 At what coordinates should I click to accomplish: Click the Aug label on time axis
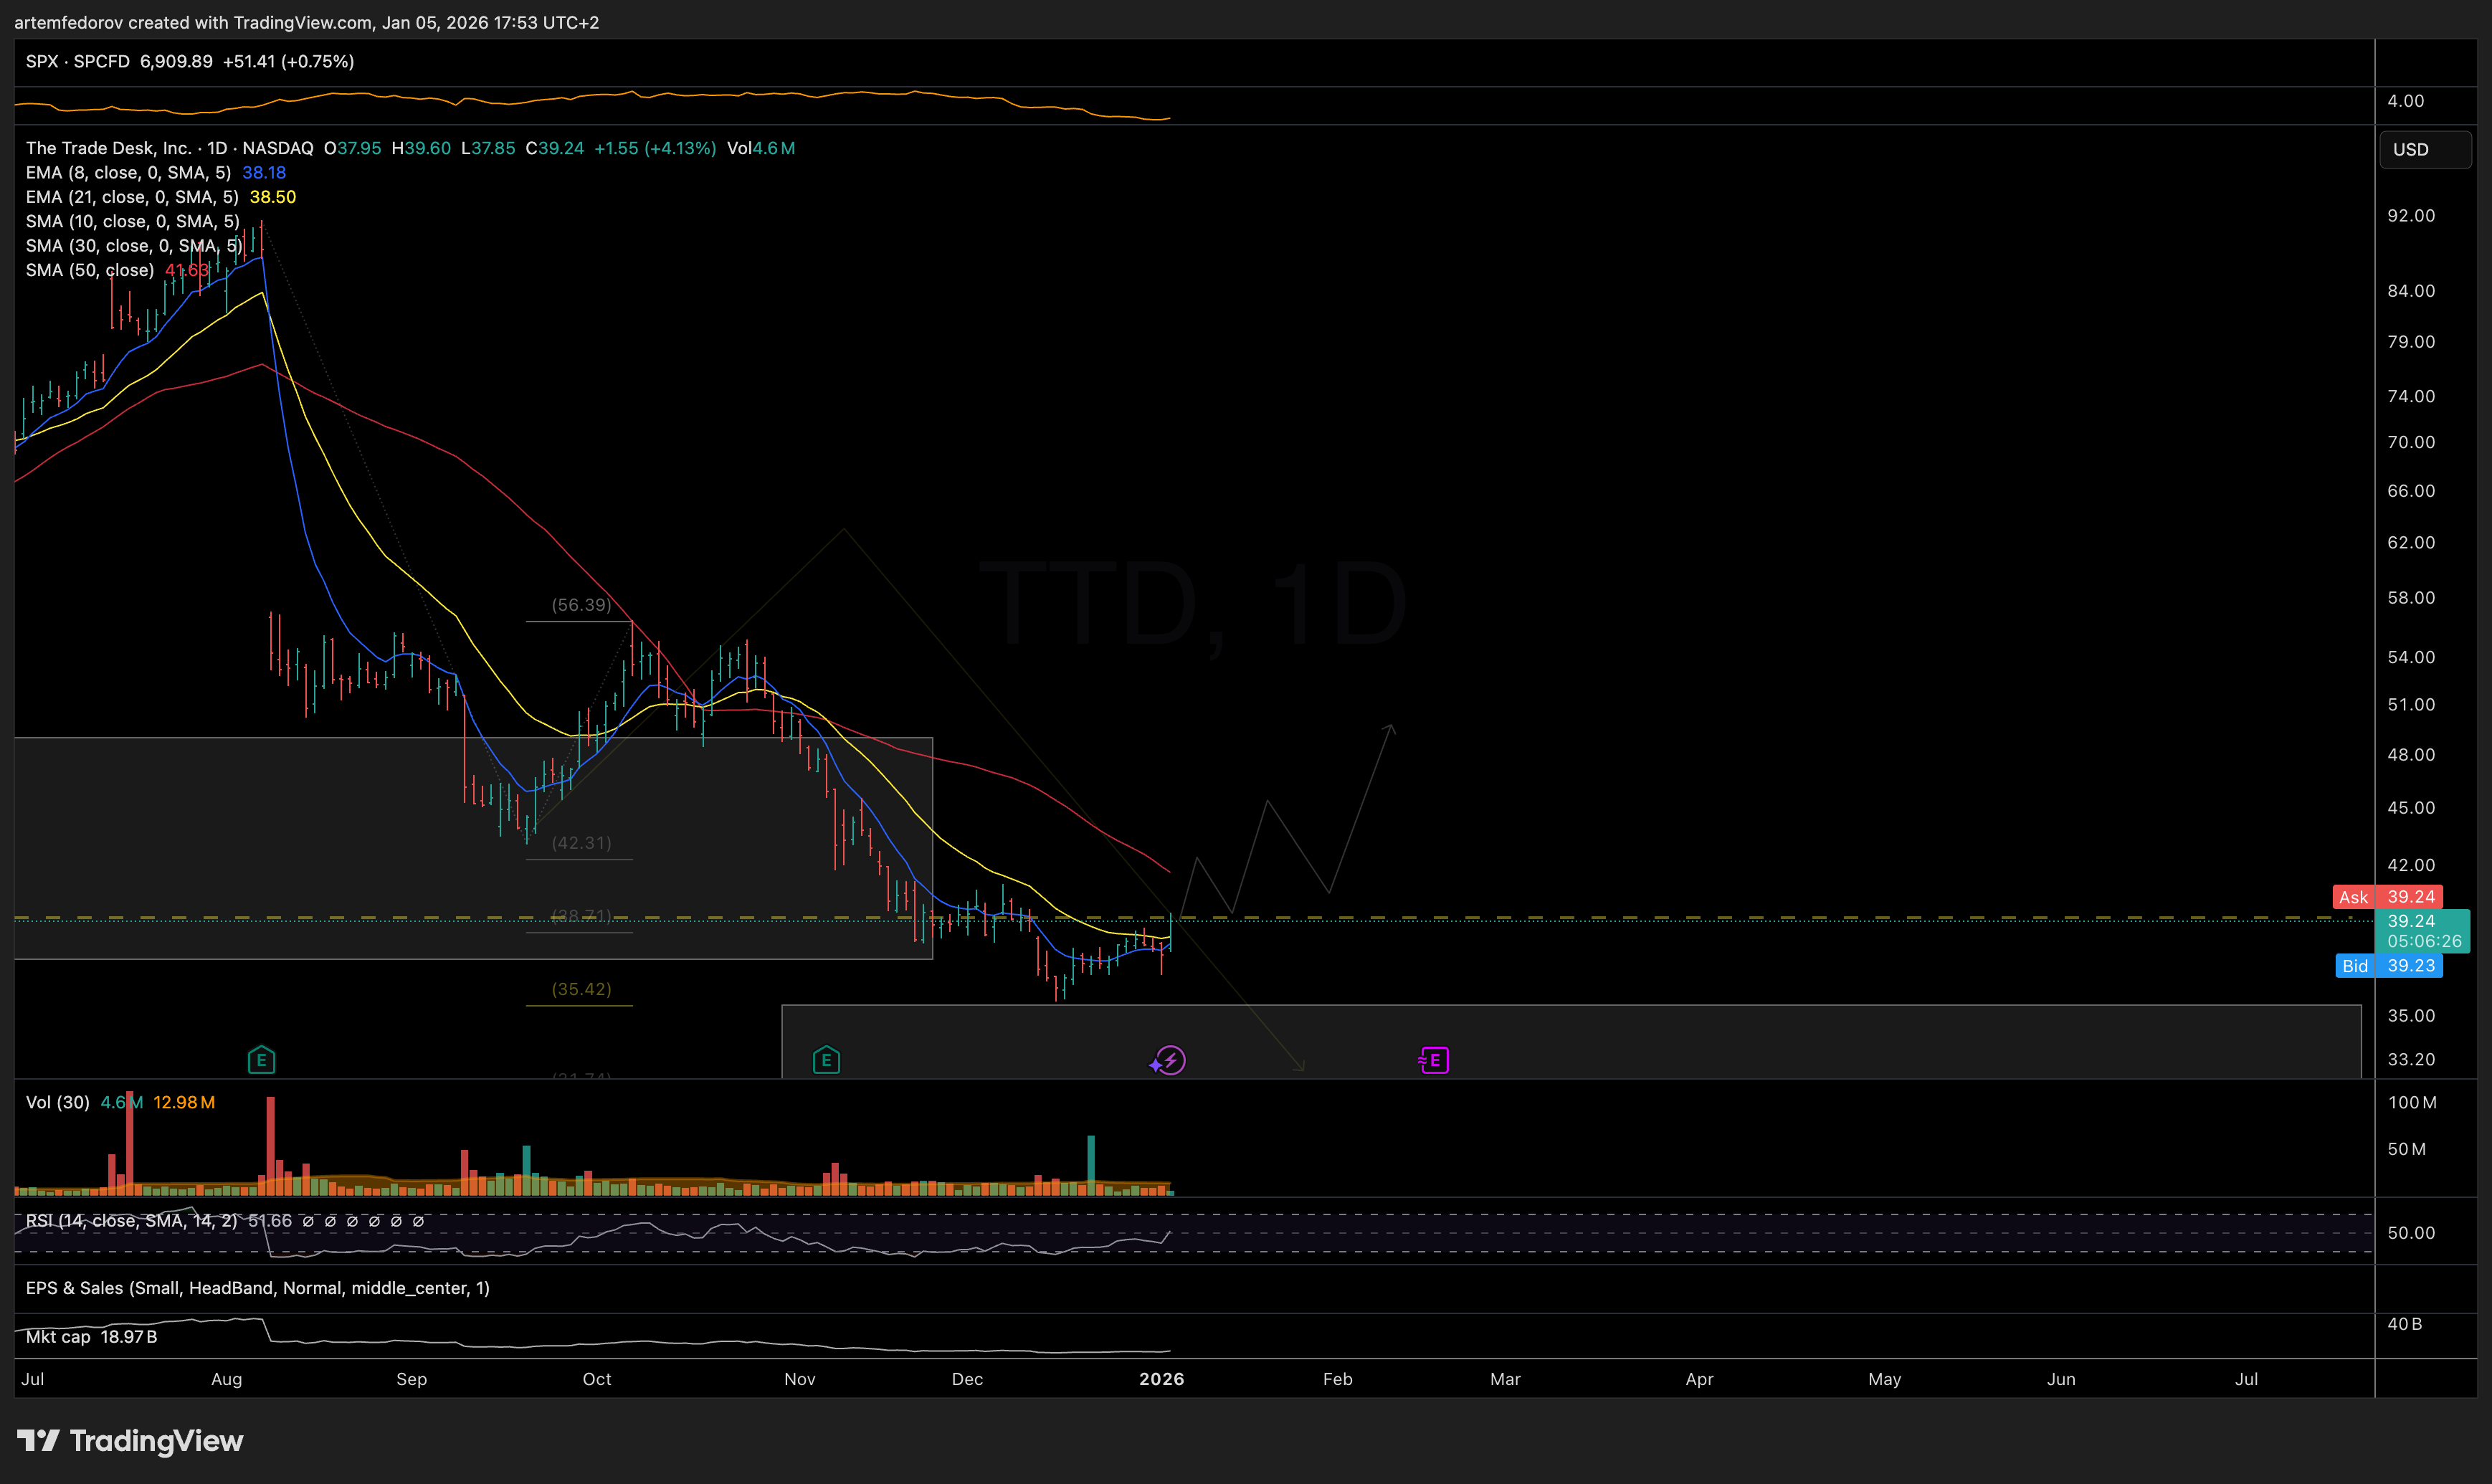227,1379
